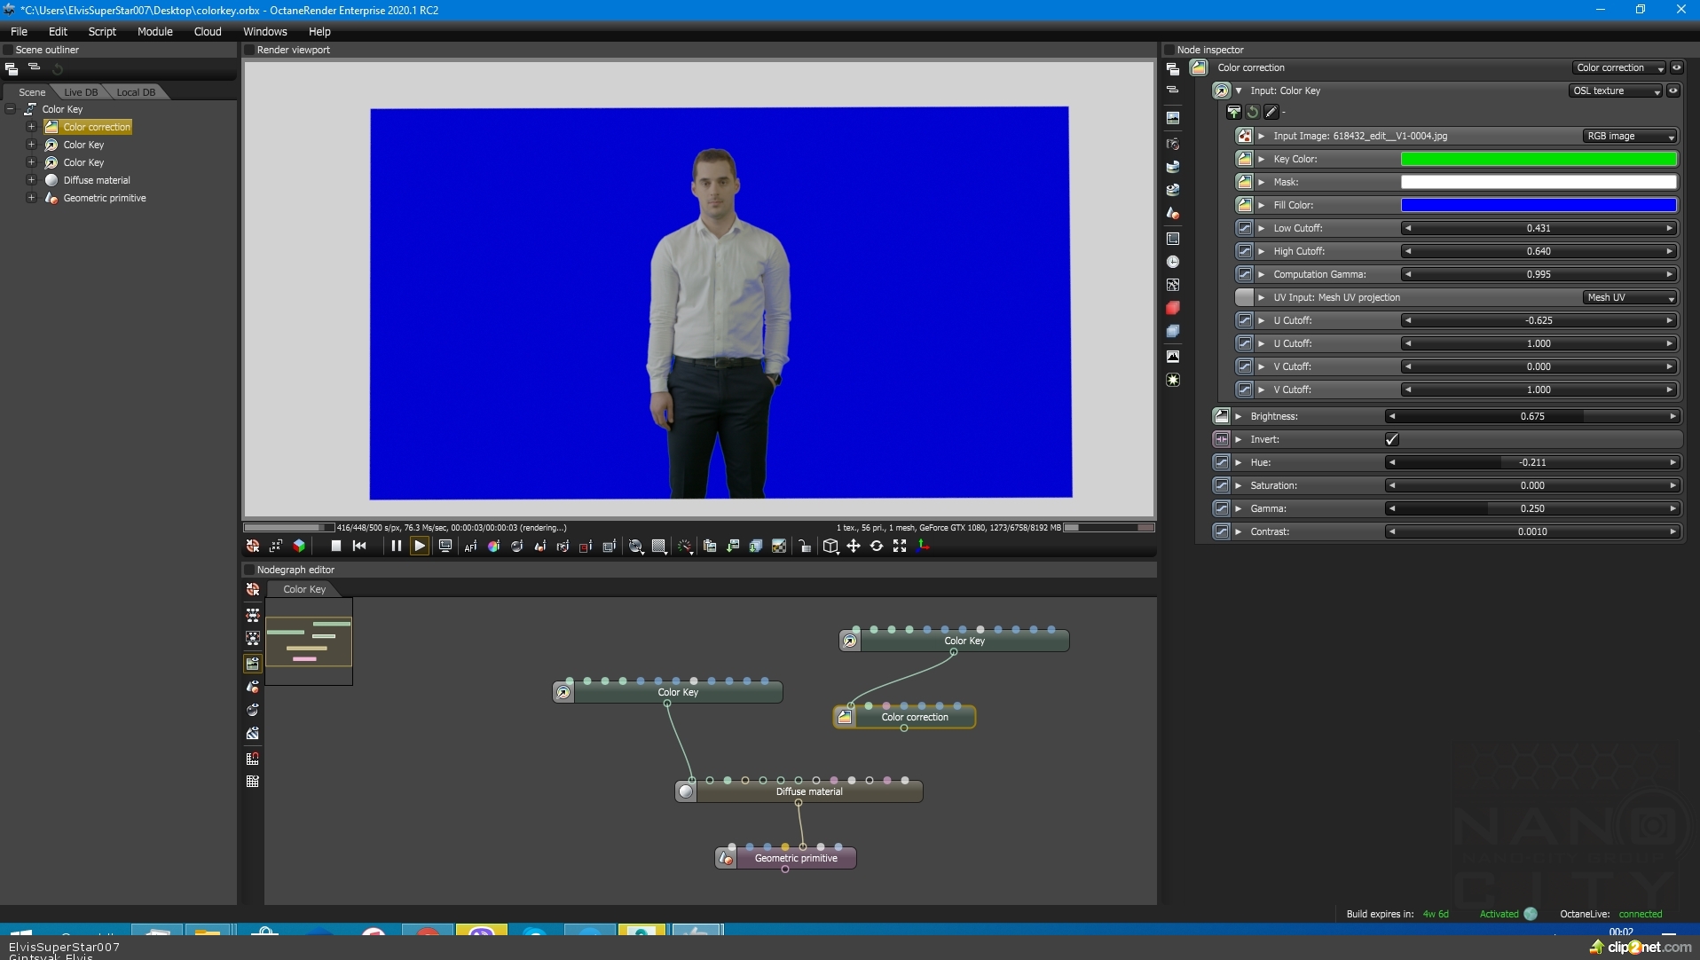Image resolution: width=1700 pixels, height=960 pixels.
Task: Click the Key Color green swatch
Action: 1539,159
